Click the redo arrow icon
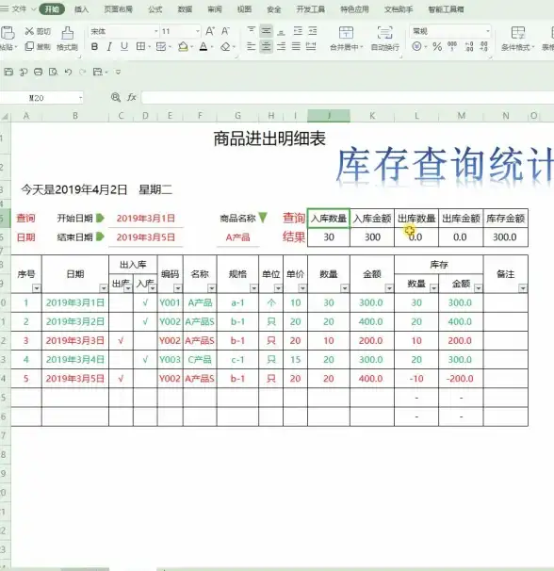Image resolution: width=554 pixels, height=571 pixels. click(83, 73)
